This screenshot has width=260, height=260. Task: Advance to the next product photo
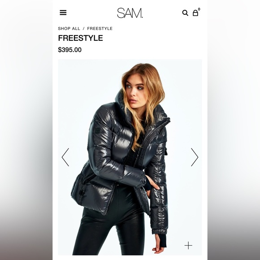point(195,157)
